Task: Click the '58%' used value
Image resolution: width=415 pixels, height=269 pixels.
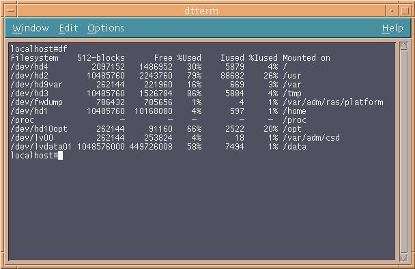Action: 195,147
